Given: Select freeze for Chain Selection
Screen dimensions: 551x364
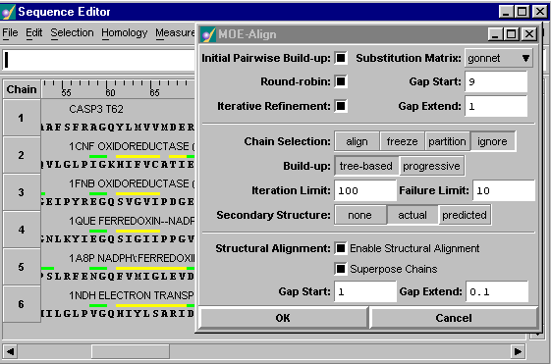Looking at the screenshot, I should coord(402,141).
